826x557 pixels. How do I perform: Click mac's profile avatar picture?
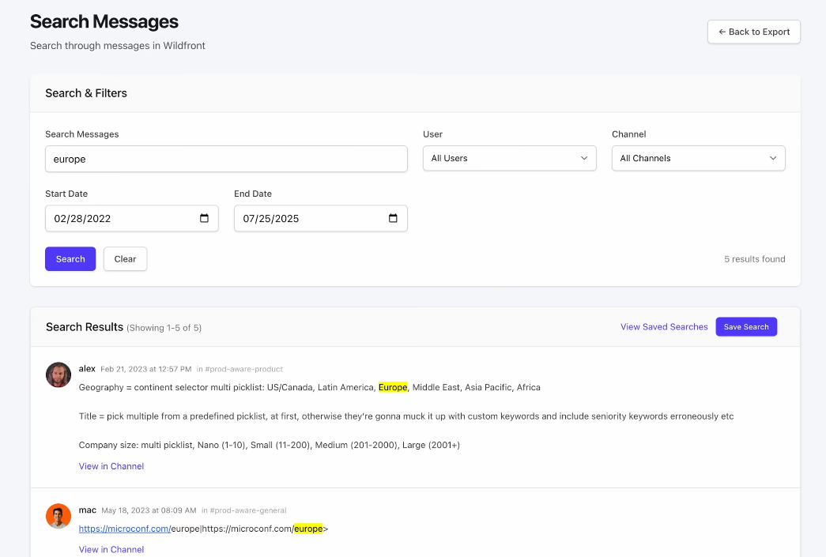point(58,516)
